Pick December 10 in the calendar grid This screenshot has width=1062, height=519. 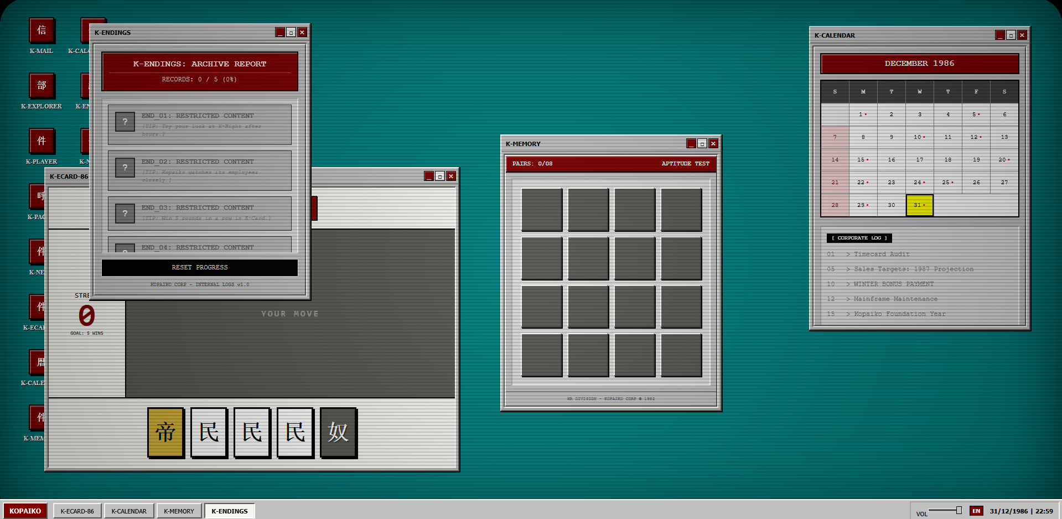click(x=919, y=137)
